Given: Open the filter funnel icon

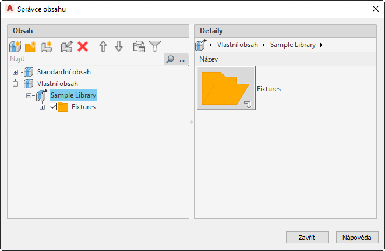Looking at the screenshot, I should click(155, 46).
